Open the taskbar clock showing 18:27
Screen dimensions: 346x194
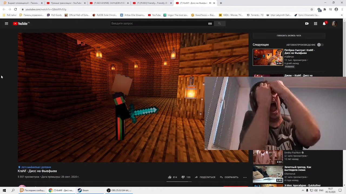tap(330, 190)
